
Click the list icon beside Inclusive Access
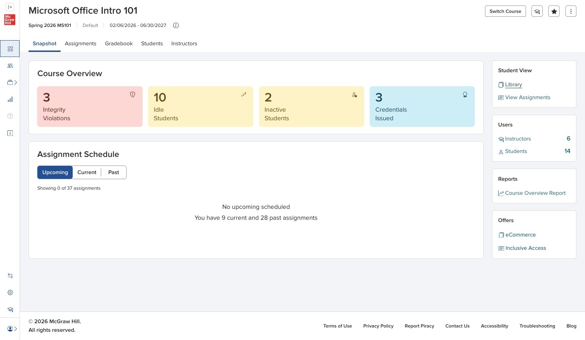pos(501,248)
